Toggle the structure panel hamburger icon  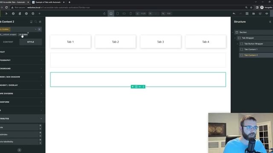pos(247,14)
